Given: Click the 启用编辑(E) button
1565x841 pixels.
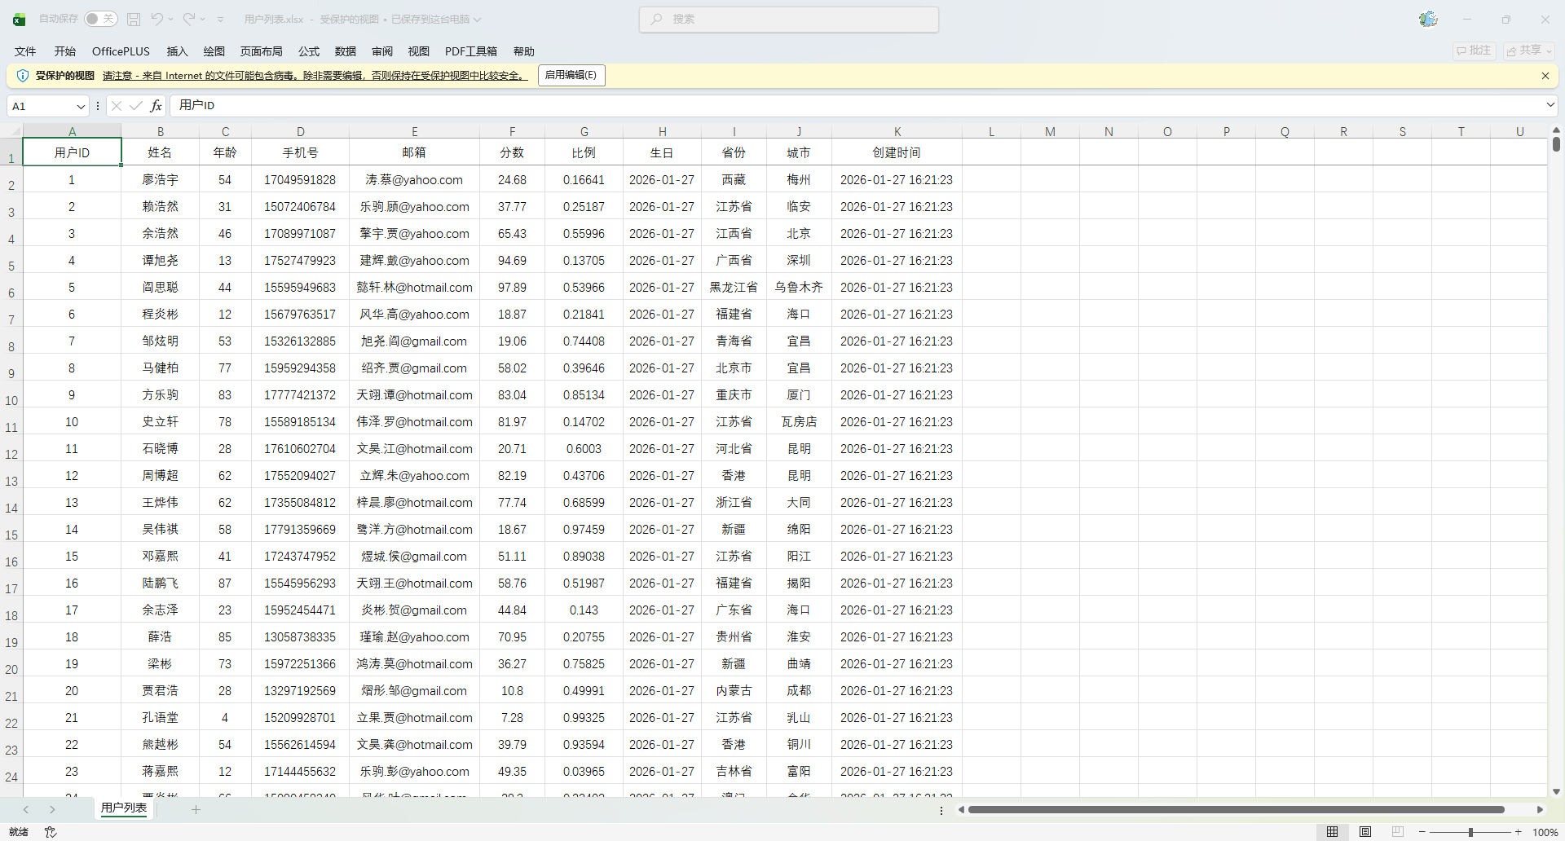Looking at the screenshot, I should pyautogui.click(x=571, y=75).
